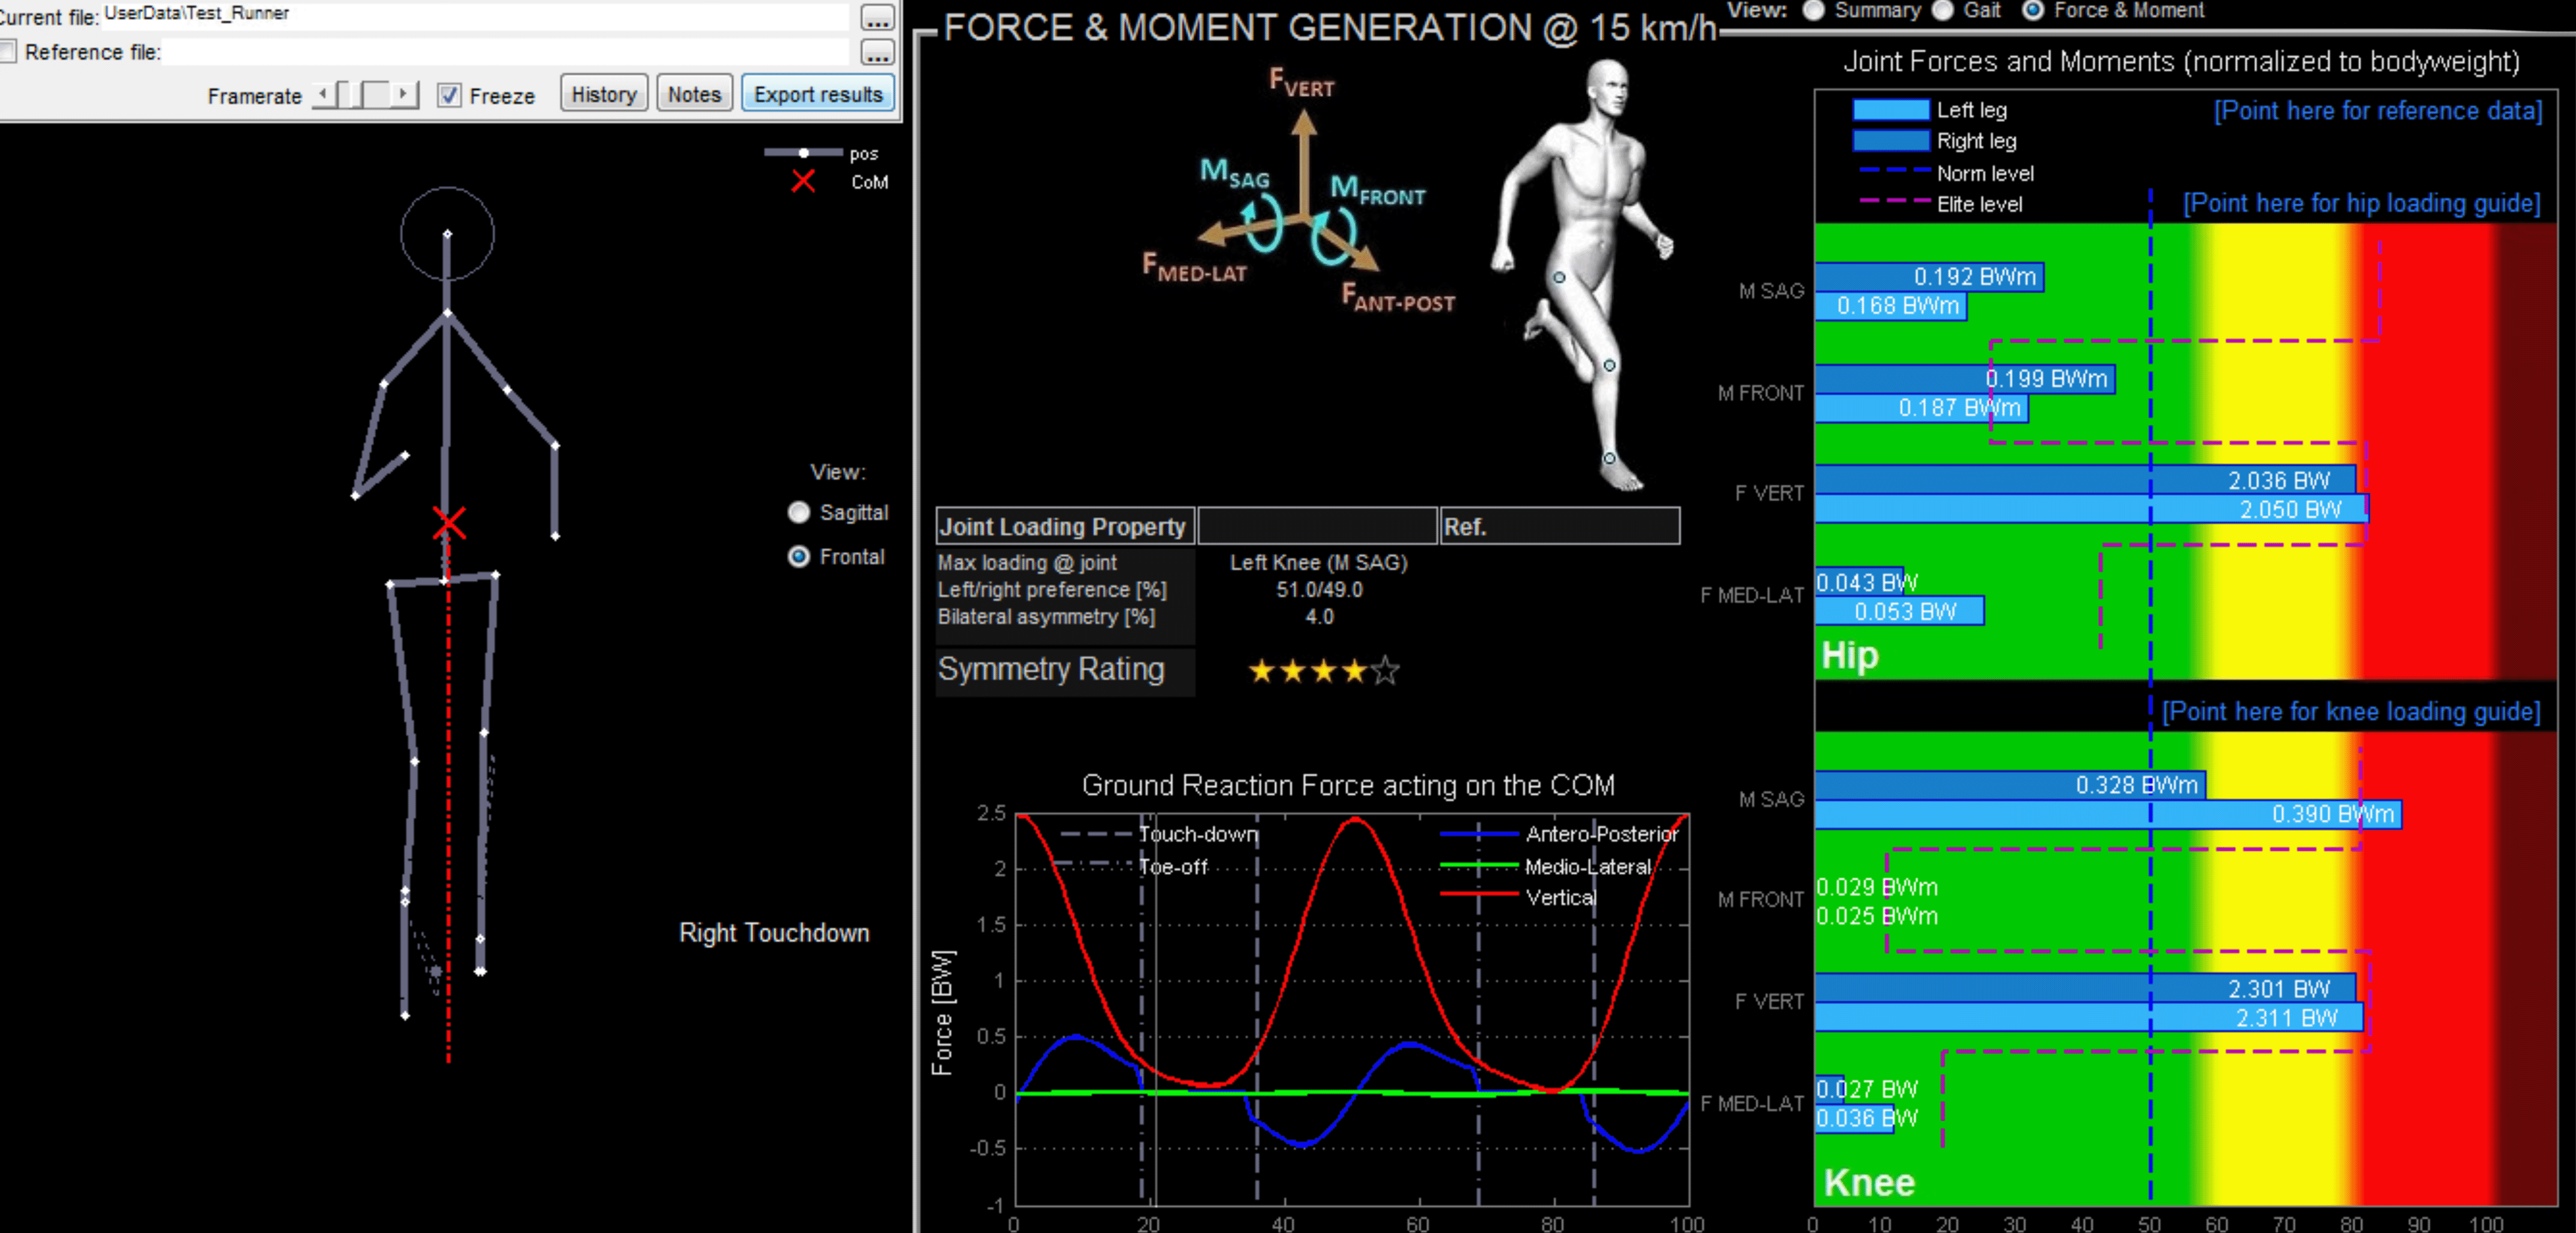Switch to Gait view
The image size is (2576, 1233).
(x=1942, y=10)
